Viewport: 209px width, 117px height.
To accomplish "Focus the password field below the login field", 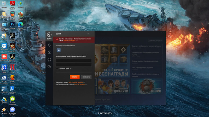I will pos(74,65).
